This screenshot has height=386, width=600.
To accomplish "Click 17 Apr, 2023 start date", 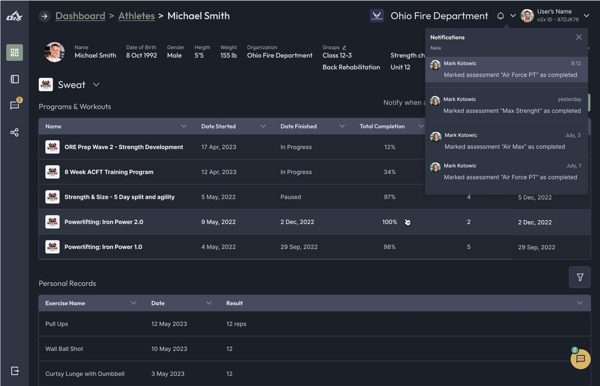I will pos(219,147).
